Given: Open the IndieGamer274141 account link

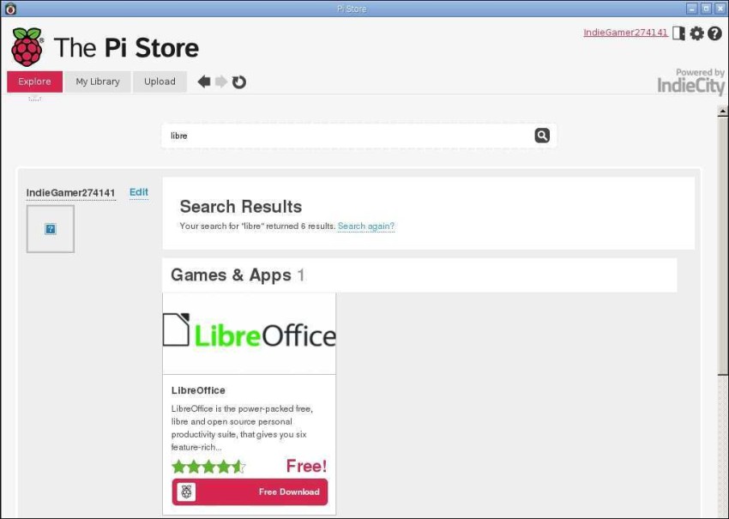Looking at the screenshot, I should [x=625, y=32].
